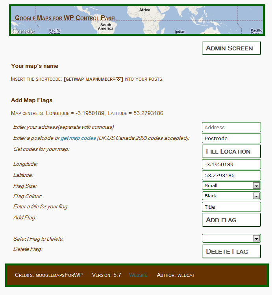Click the map centre longitude latitude text
The height and width of the screenshot is (295, 272).
tap(87, 113)
